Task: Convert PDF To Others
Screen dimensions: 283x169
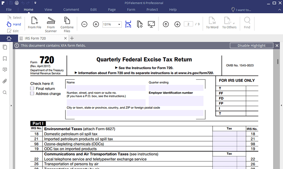Action: 229,23
